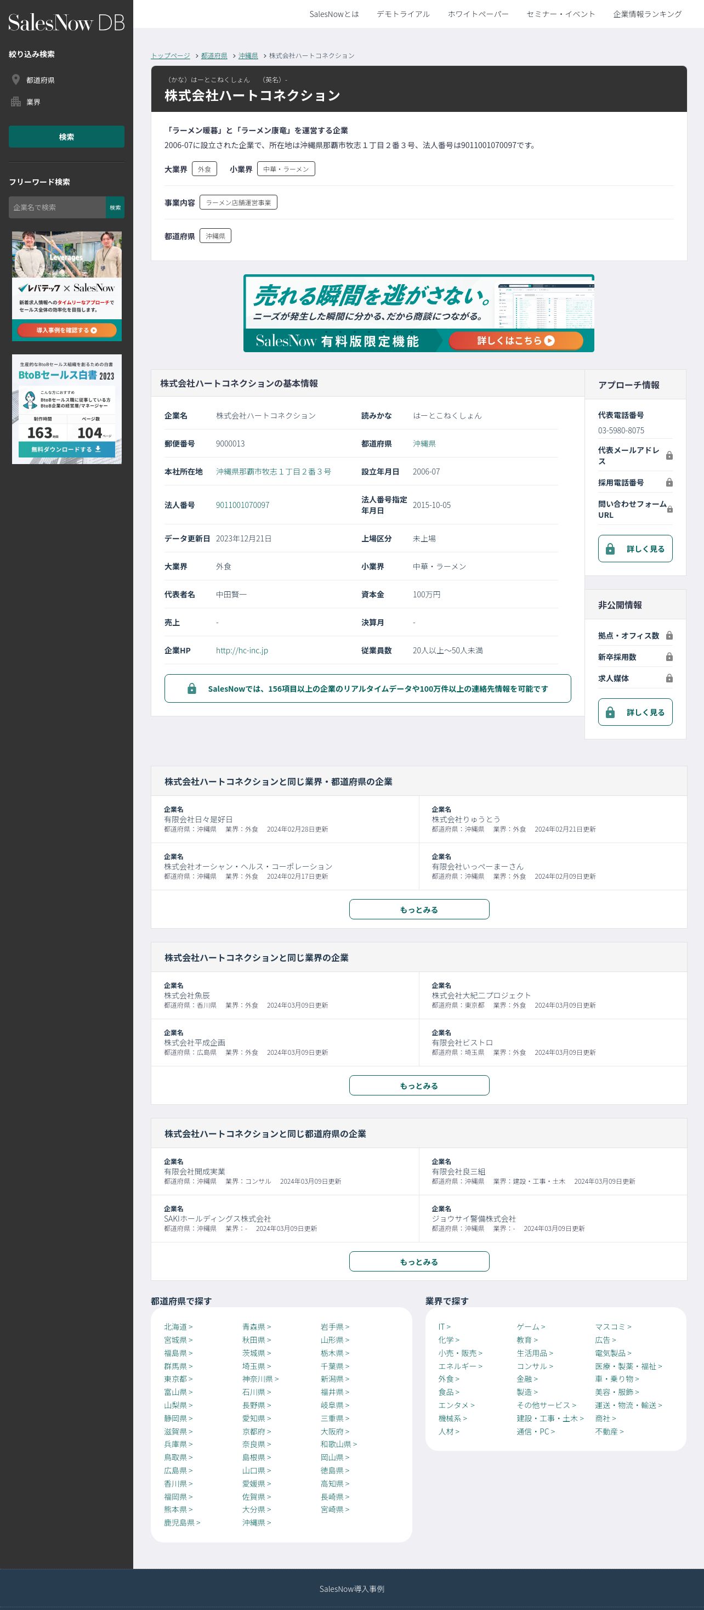Screen dimensions: 704x1610
Task: Click the ラーメン店舗運営事業 tag
Action: coord(238,202)
